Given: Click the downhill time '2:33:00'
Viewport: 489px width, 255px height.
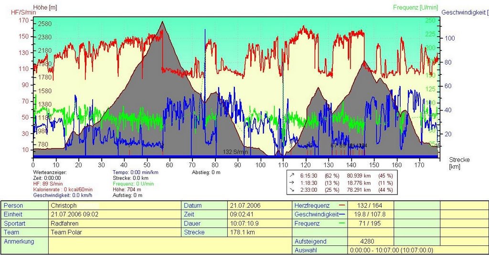Looking at the screenshot, I should point(309,190).
